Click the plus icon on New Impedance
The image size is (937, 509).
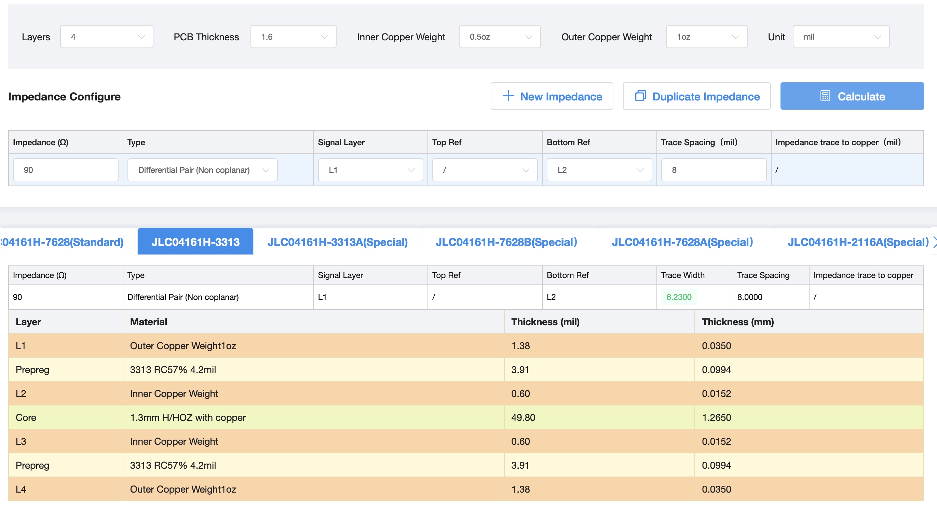coord(508,96)
